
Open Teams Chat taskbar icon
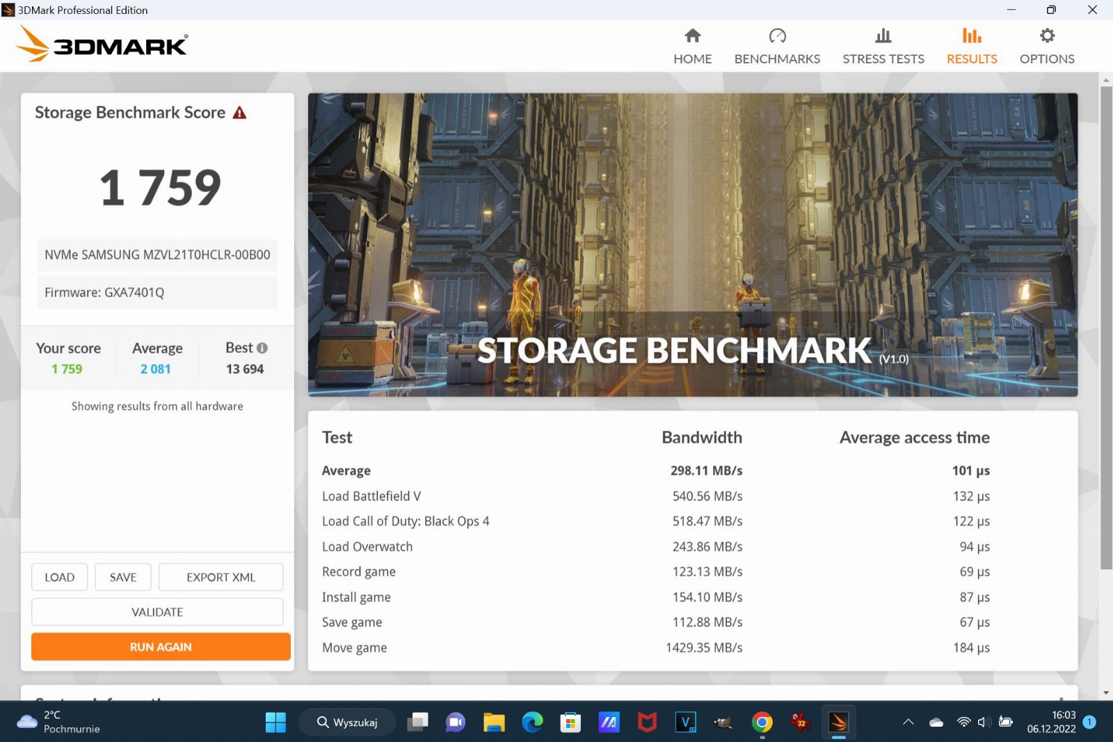[456, 723]
